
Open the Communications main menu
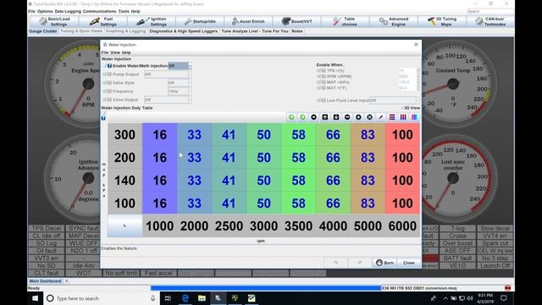point(100,11)
